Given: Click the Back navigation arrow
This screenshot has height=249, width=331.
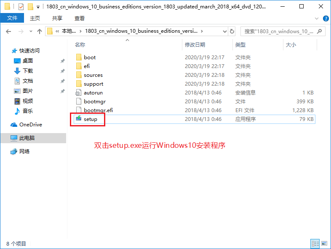Looking at the screenshot, I should pyautogui.click(x=9, y=31).
